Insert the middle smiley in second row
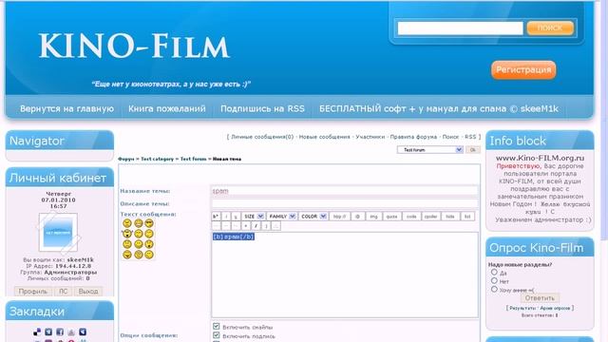 [x=139, y=234]
